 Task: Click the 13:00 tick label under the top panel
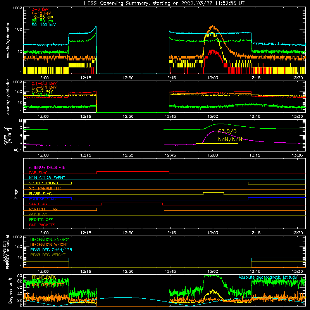click(213, 78)
